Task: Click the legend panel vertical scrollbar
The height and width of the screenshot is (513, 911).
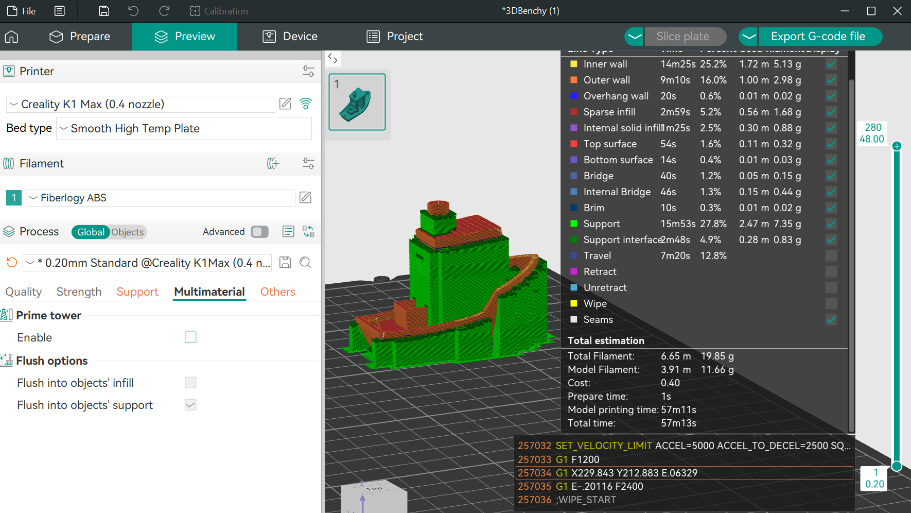Action: click(x=851, y=255)
